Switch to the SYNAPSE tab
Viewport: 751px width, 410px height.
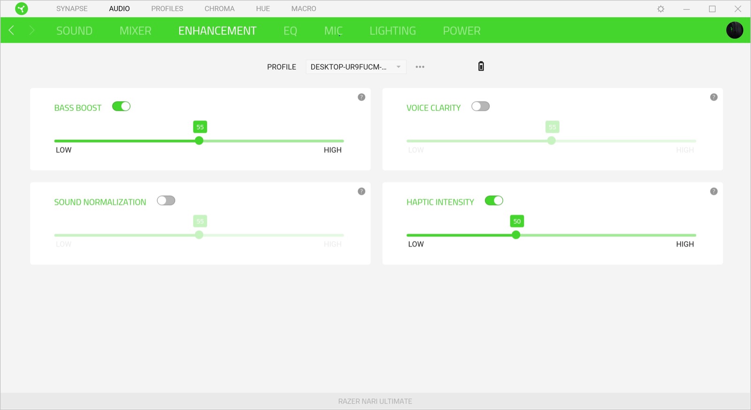click(x=72, y=8)
